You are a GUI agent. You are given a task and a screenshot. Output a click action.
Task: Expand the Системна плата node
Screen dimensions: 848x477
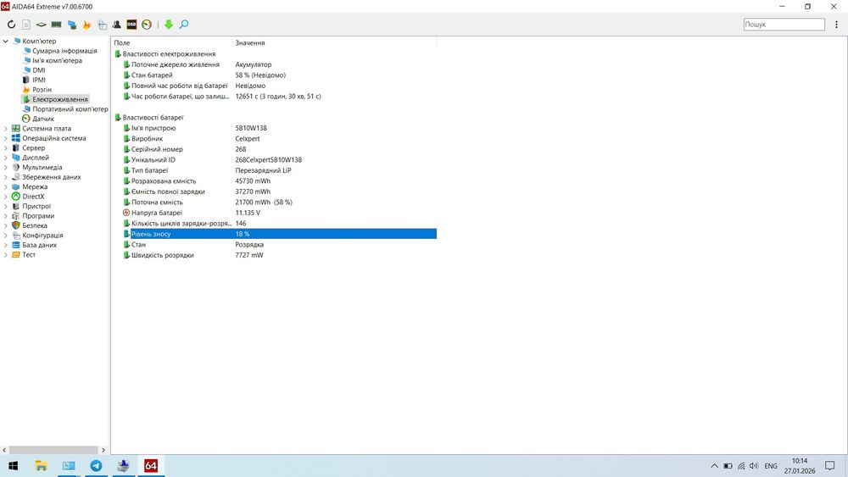click(x=5, y=129)
